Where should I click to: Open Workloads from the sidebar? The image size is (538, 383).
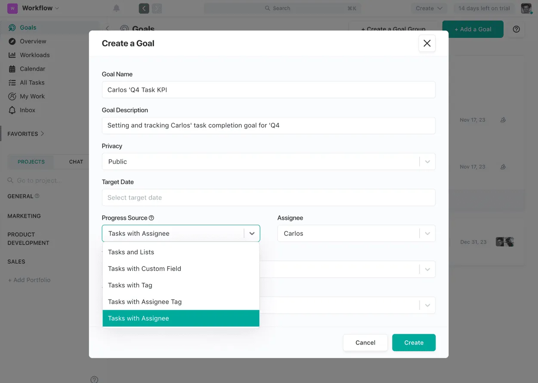[34, 55]
